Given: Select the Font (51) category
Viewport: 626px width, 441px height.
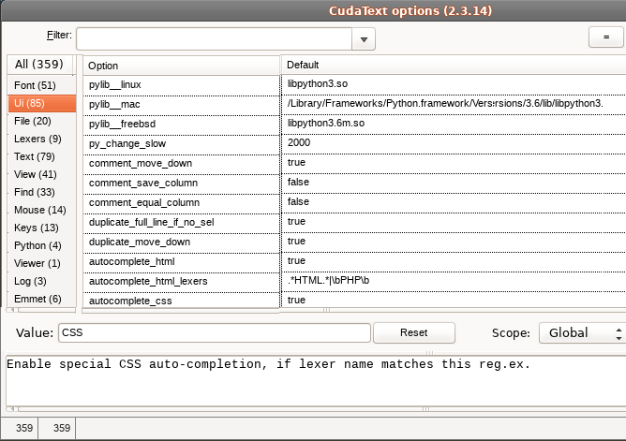Looking at the screenshot, I should 41,85.
